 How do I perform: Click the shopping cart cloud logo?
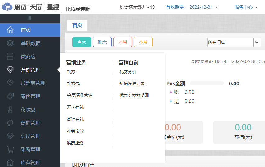(x=7, y=7)
